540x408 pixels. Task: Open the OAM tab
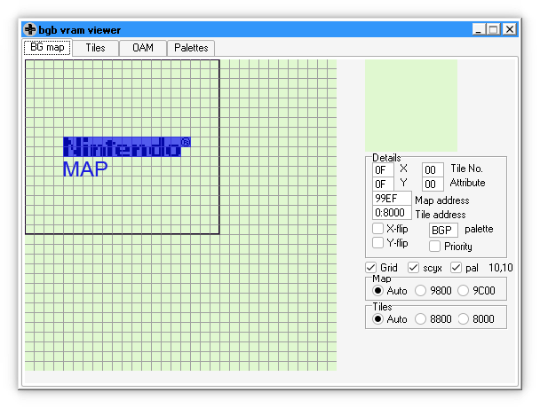point(143,48)
